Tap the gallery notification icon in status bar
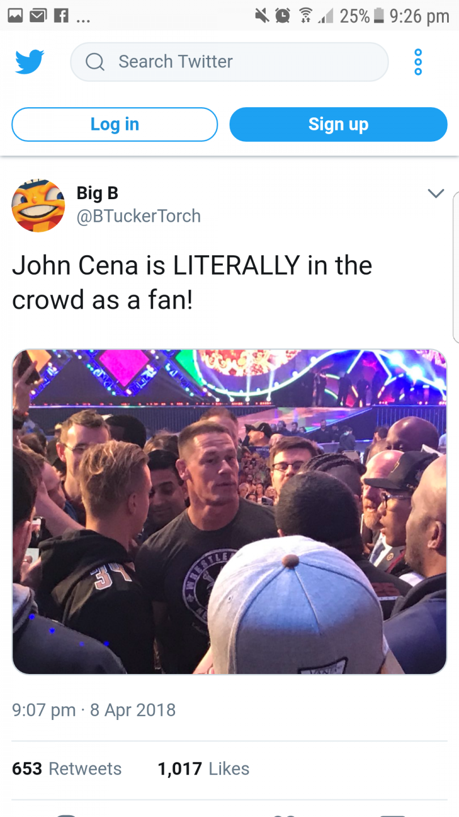This screenshot has width=459, height=817. point(15,16)
